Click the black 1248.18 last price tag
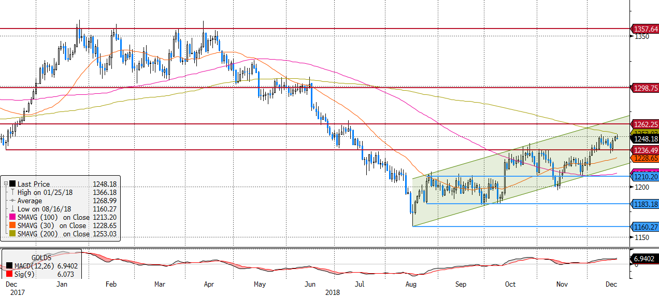The image size is (659, 297). point(645,139)
